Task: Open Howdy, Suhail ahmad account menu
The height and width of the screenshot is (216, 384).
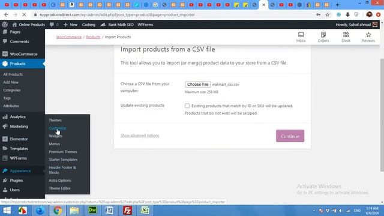Action: point(356,25)
